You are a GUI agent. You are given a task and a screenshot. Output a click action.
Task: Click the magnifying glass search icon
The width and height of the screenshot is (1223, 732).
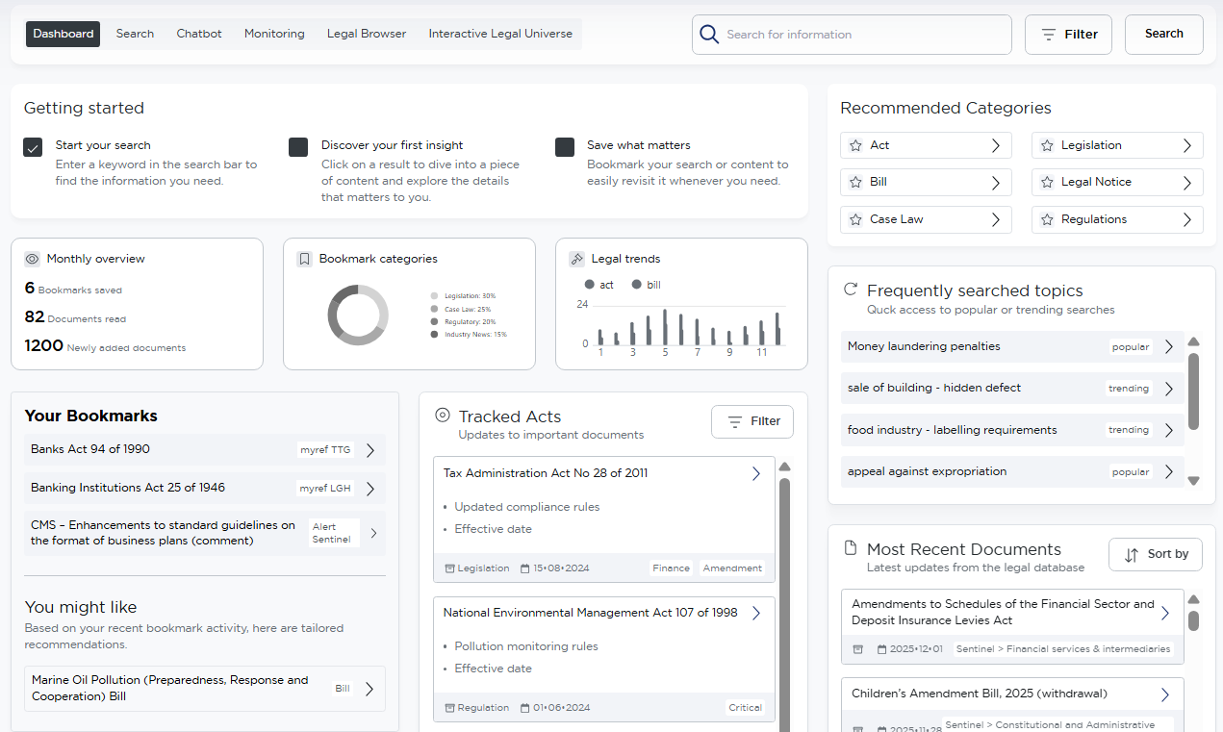(x=709, y=35)
